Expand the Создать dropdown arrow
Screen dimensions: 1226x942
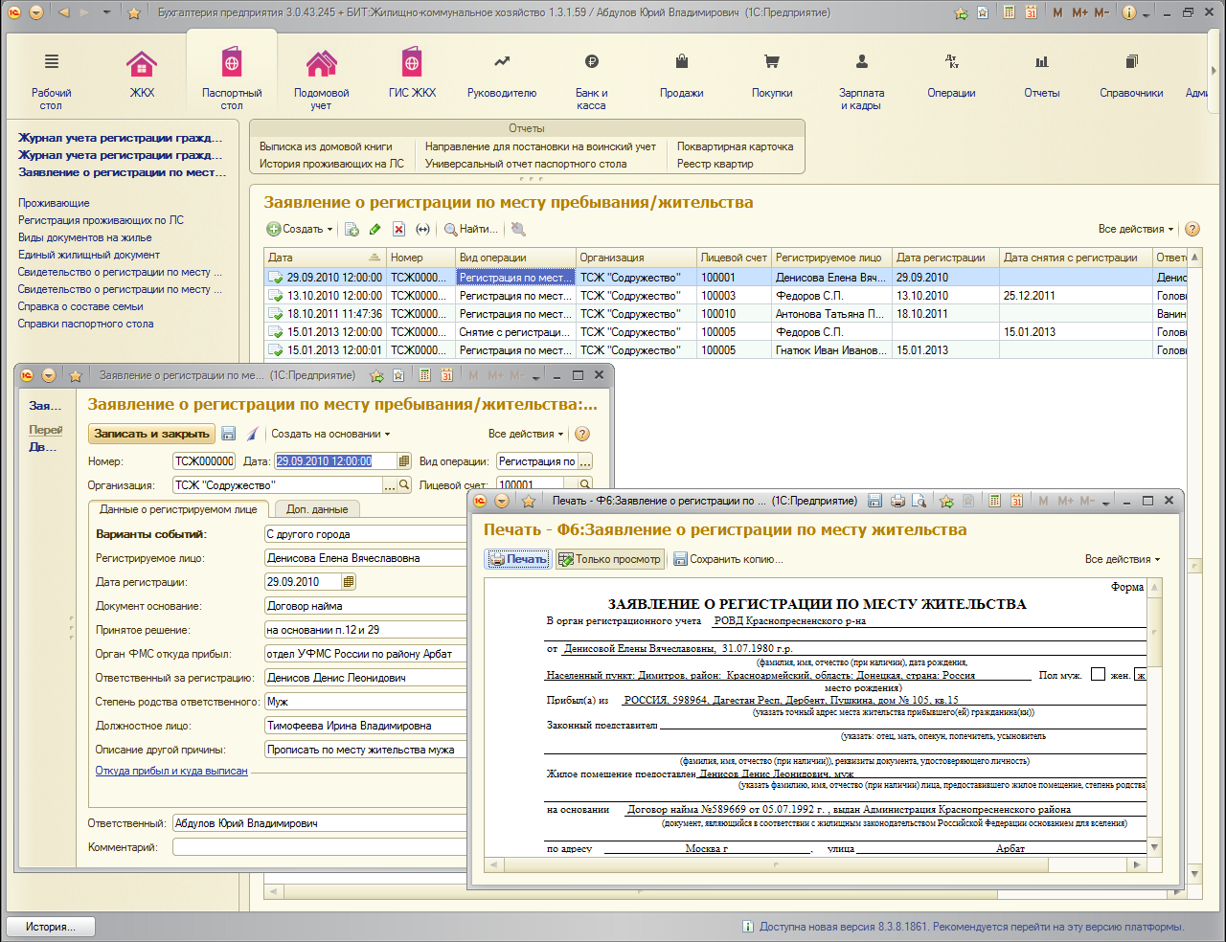[x=329, y=230]
